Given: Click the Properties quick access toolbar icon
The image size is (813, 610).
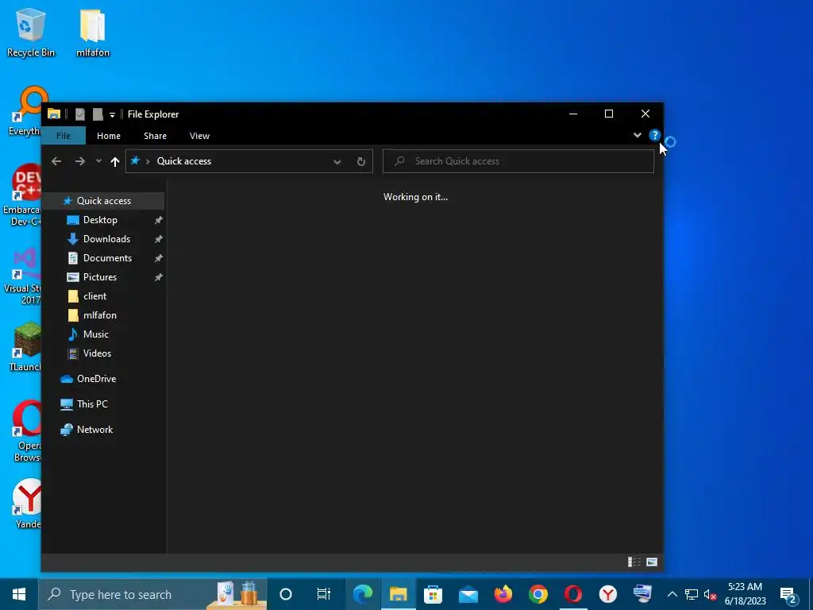Looking at the screenshot, I should (80, 114).
